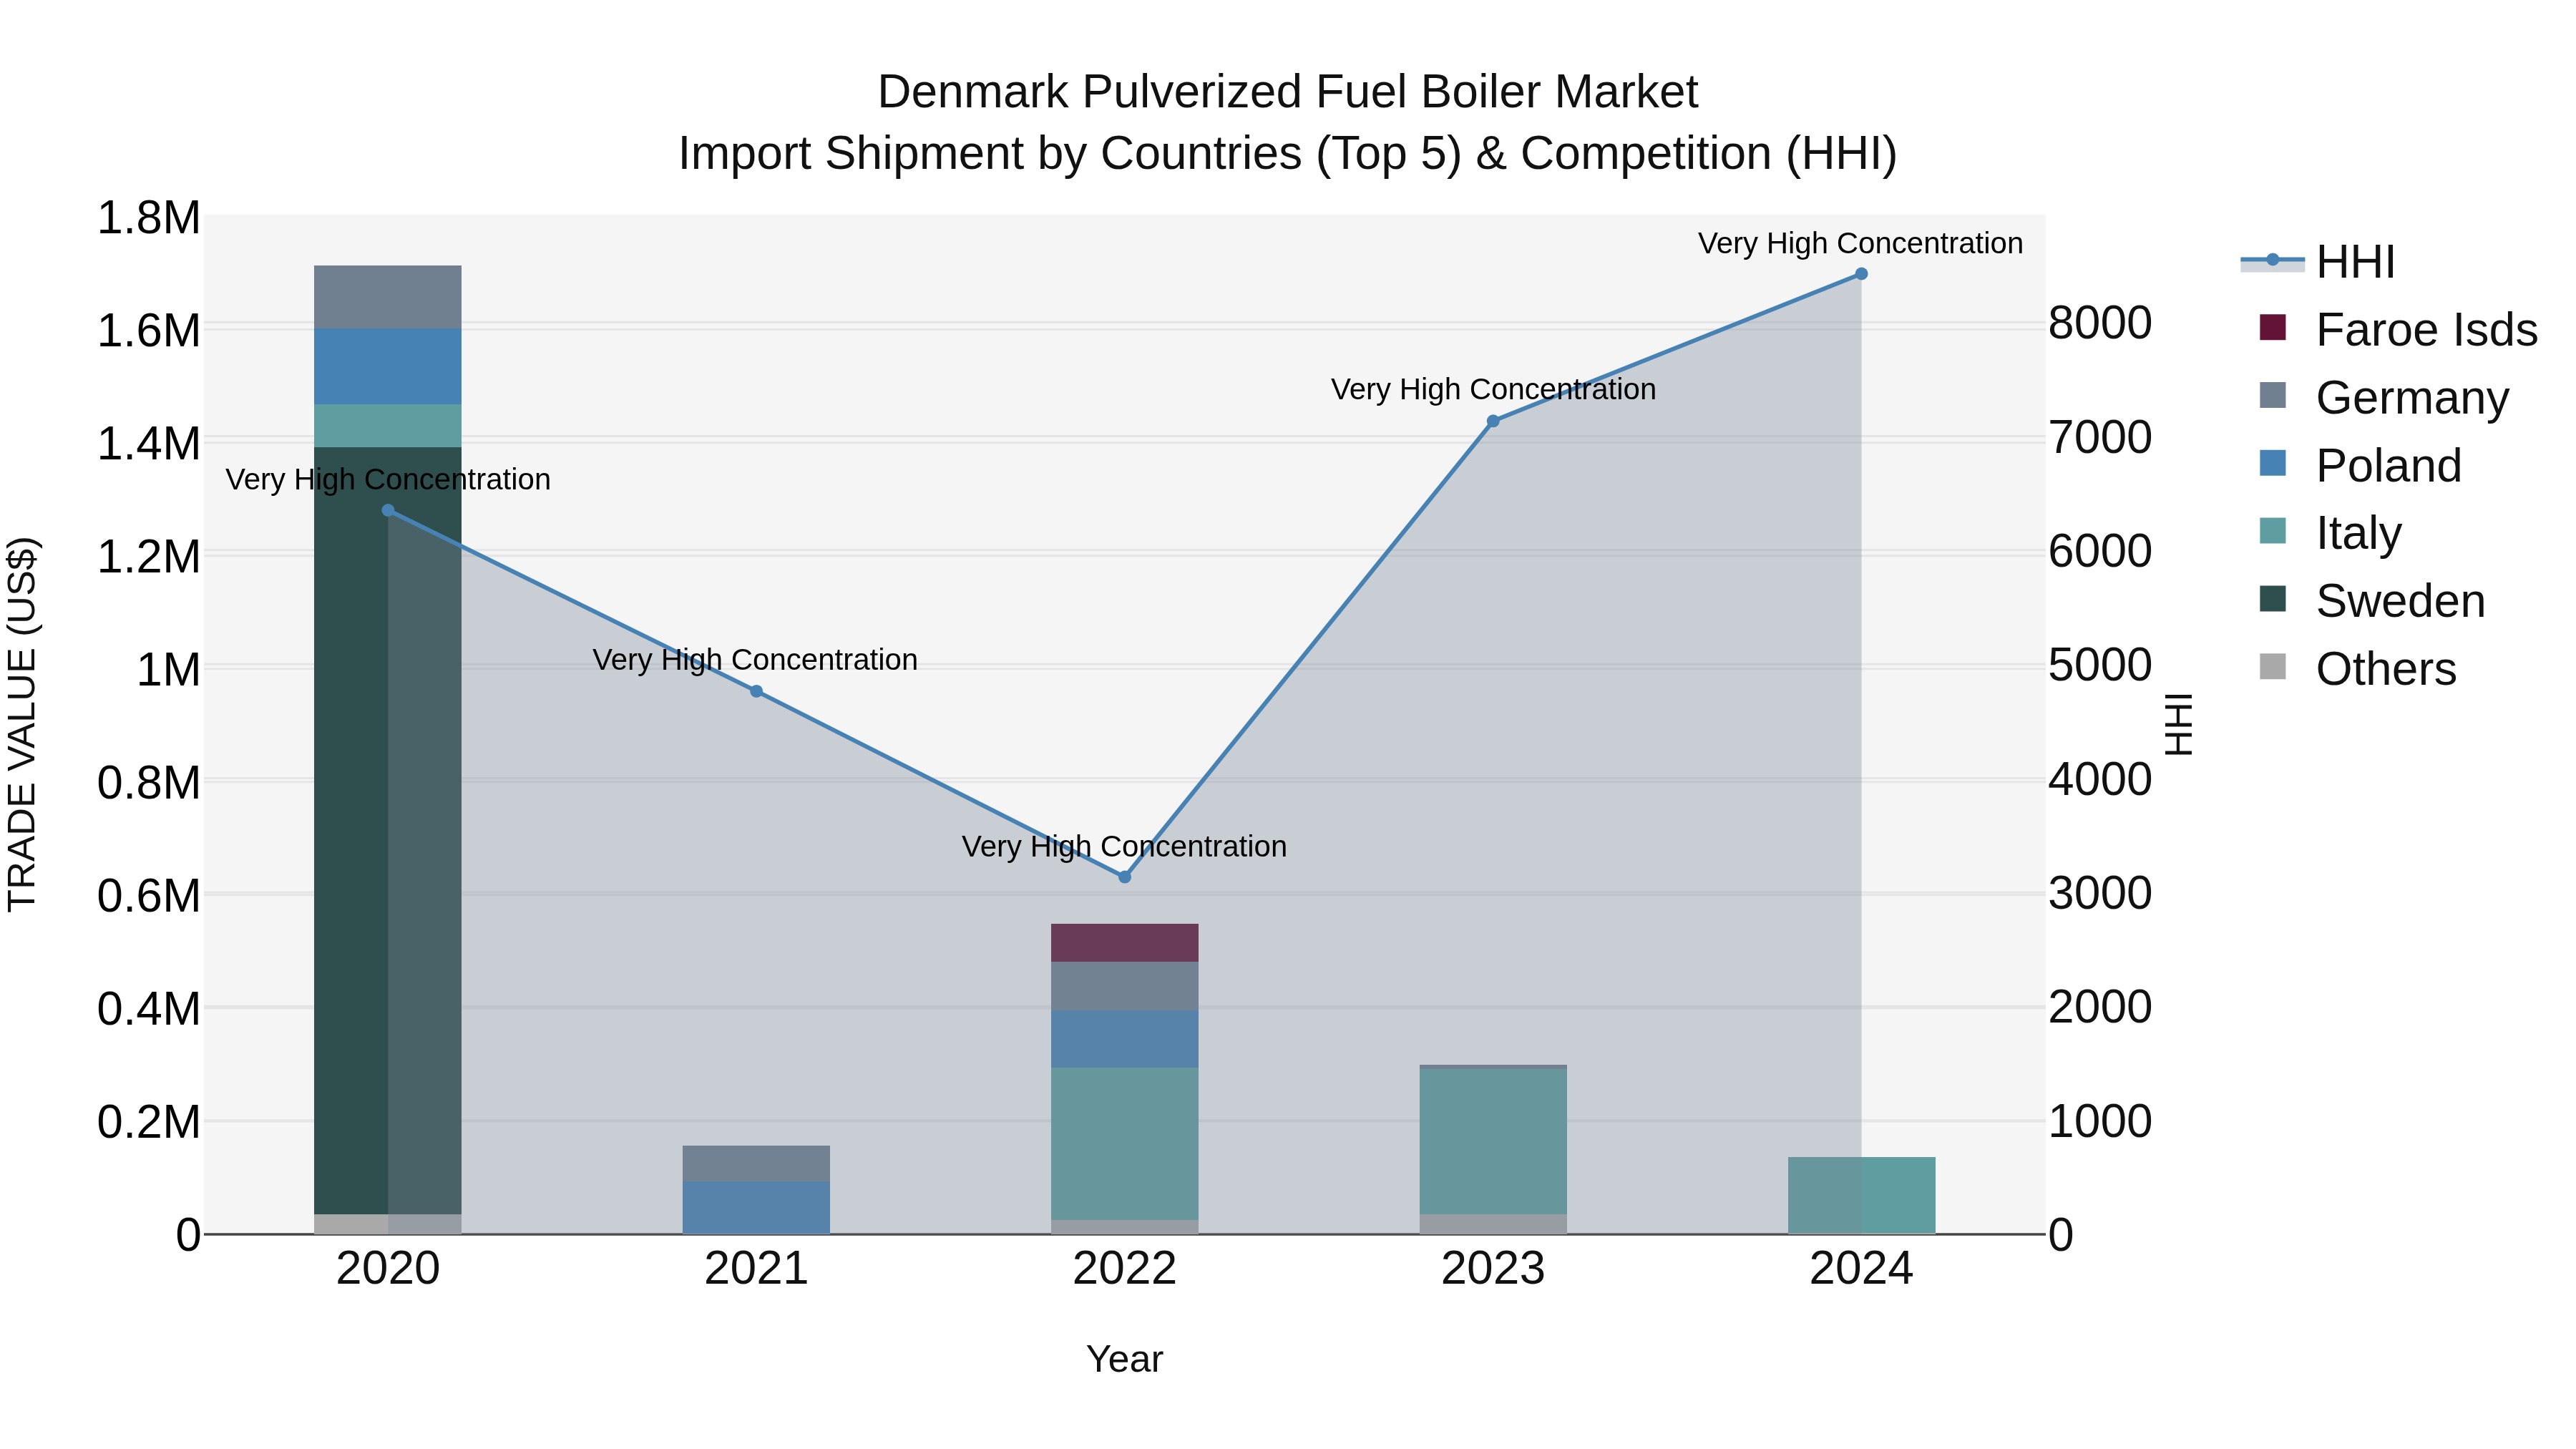Image resolution: width=2576 pixels, height=1449 pixels.
Task: Toggle the Poland legend entry
Action: pos(2360,465)
